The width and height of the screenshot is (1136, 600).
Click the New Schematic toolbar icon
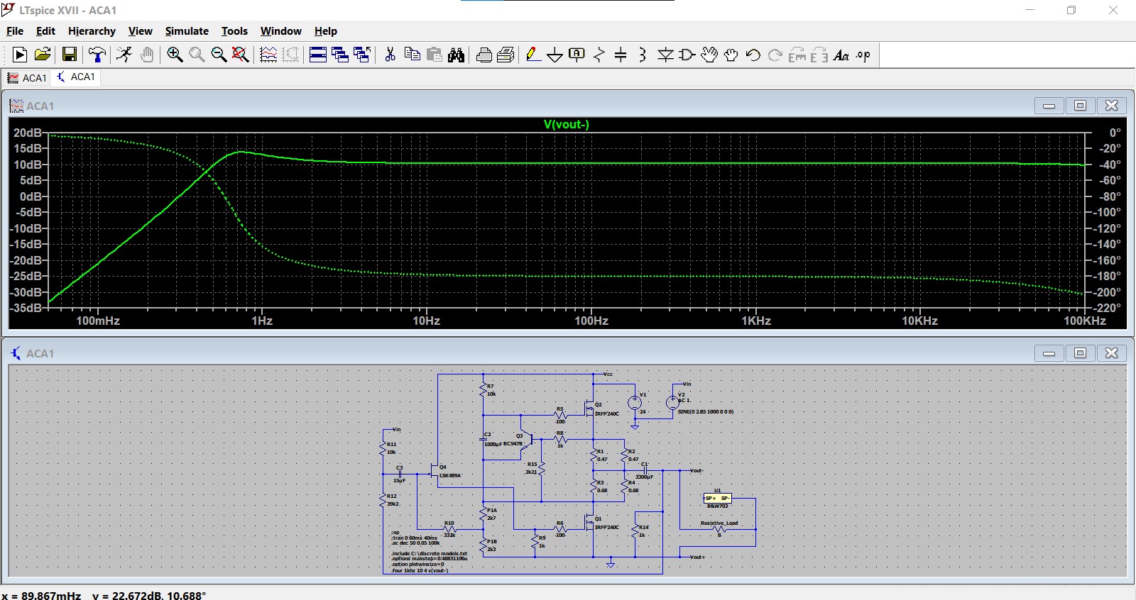coord(20,55)
